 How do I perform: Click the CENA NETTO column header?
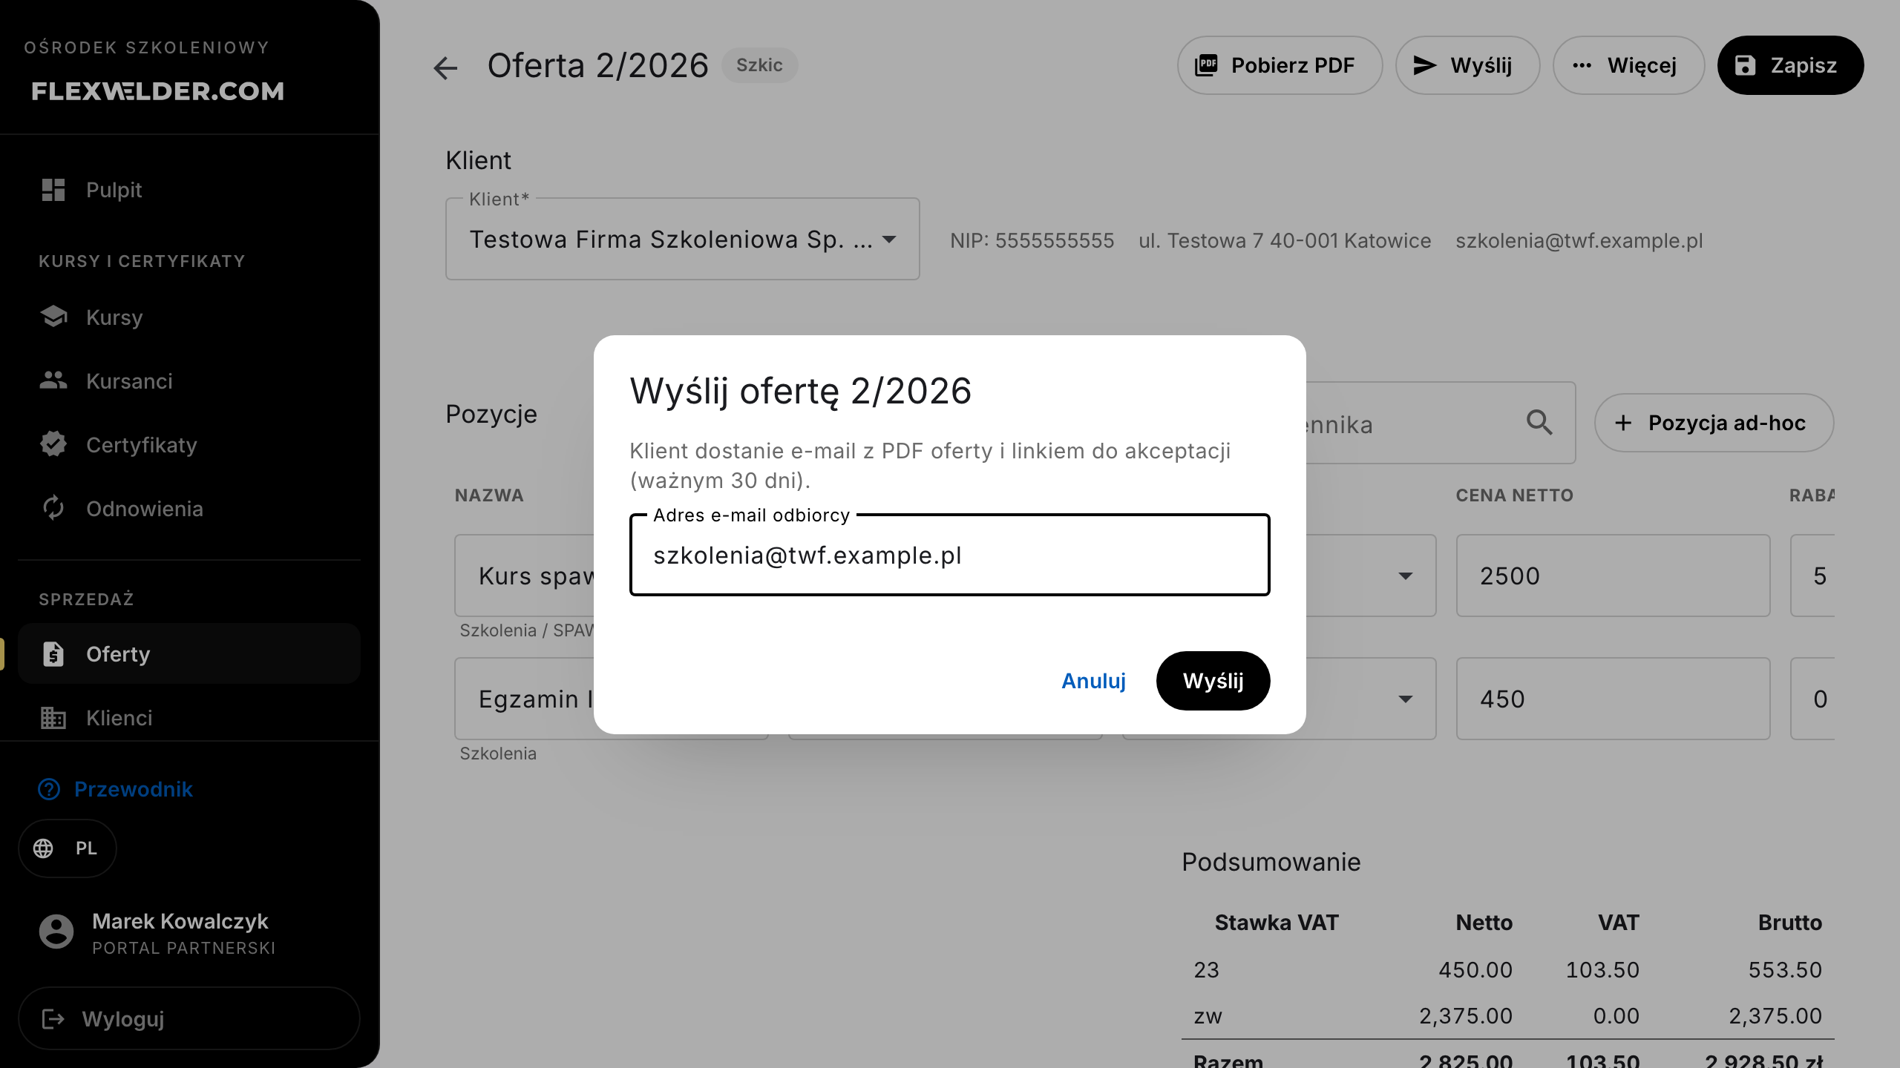[x=1514, y=495]
